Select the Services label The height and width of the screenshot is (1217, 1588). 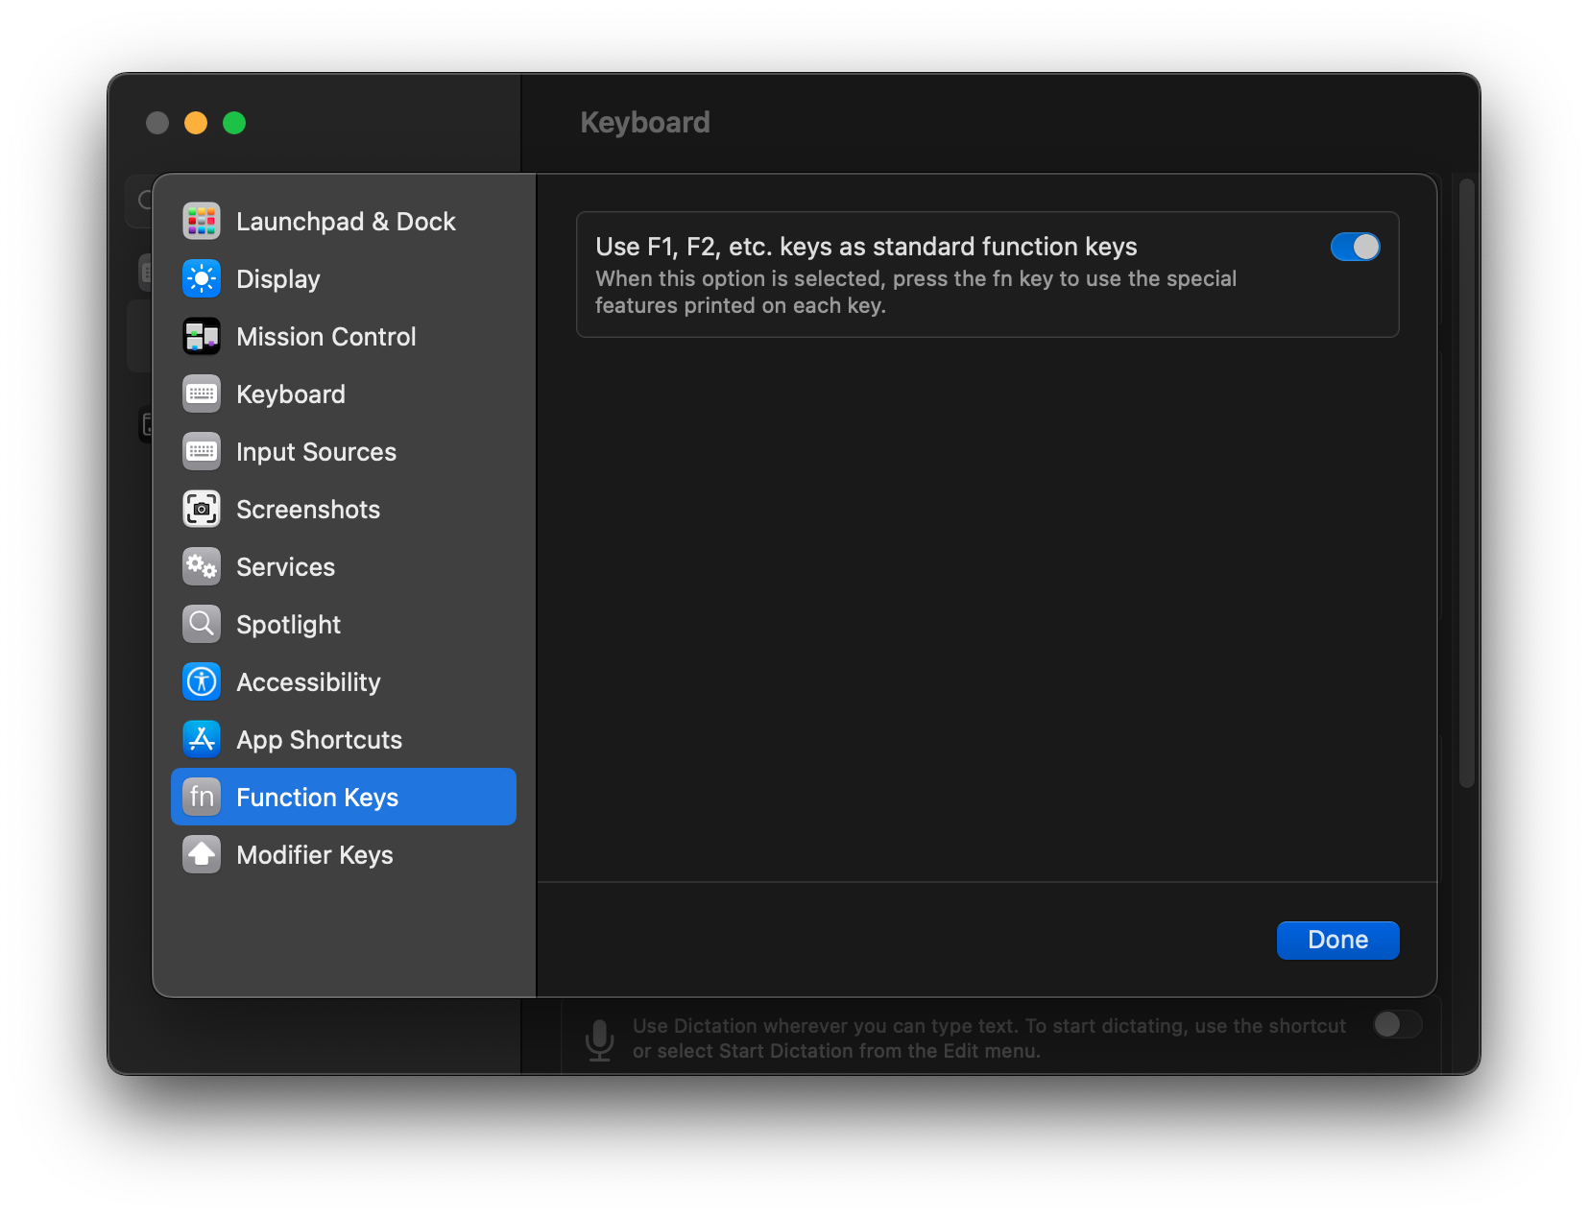coord(286,567)
